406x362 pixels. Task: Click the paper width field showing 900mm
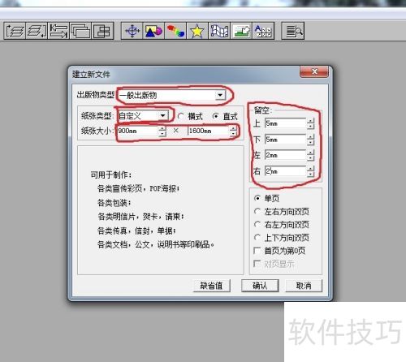pos(138,131)
